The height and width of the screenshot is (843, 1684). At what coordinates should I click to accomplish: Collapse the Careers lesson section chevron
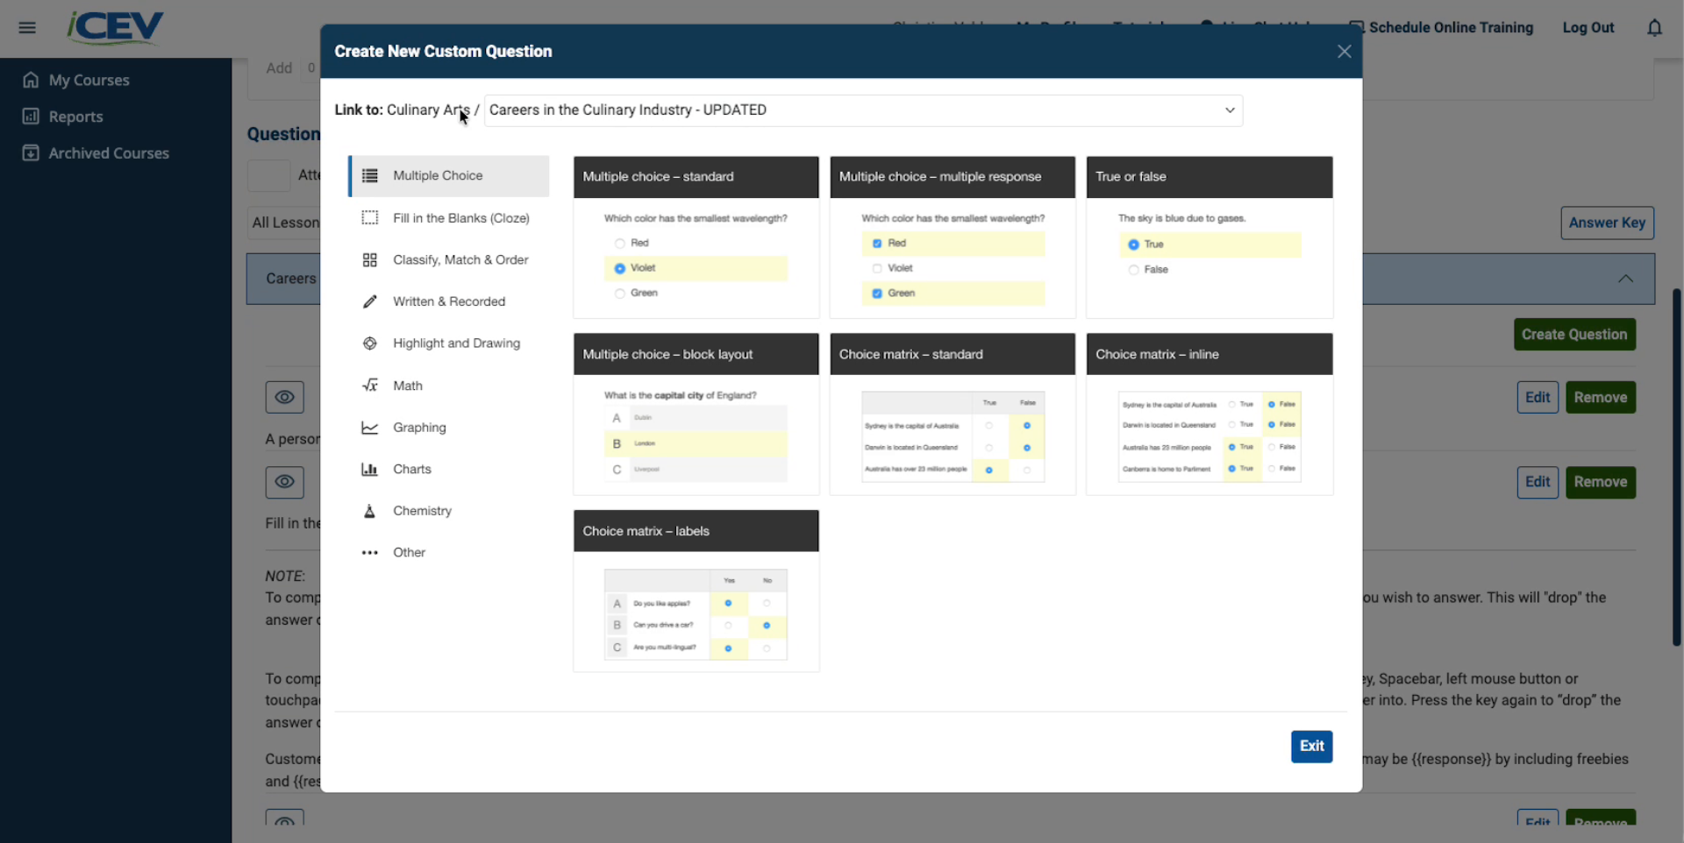[x=1625, y=279]
